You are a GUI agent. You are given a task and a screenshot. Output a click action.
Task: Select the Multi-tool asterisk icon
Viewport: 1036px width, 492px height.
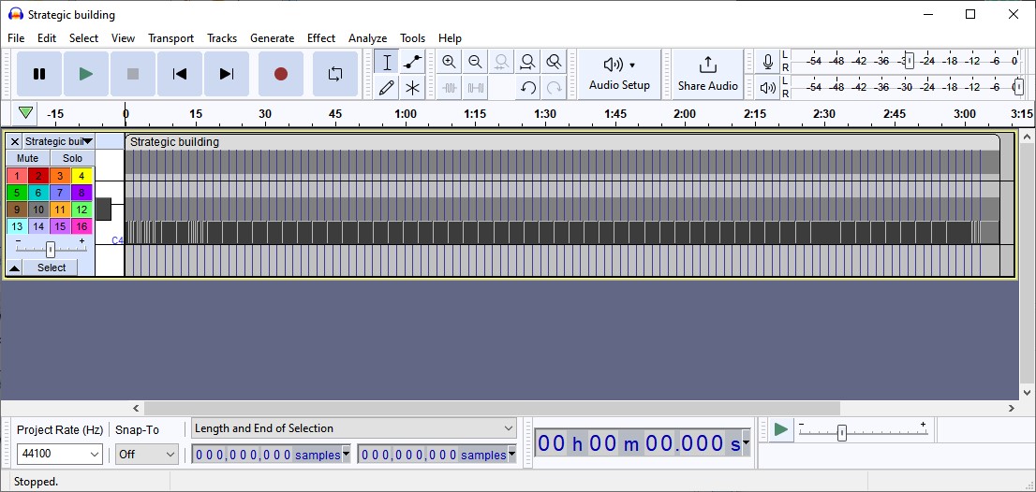tap(411, 88)
